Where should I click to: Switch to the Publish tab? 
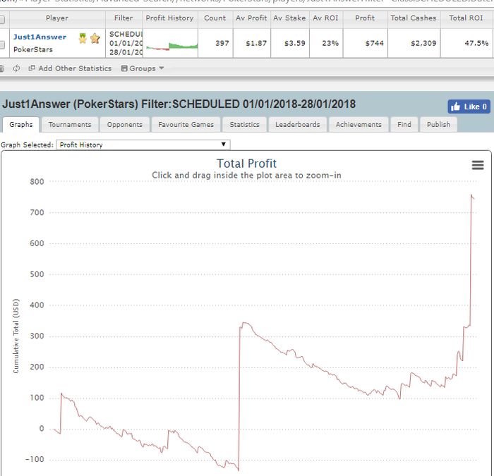[438, 125]
